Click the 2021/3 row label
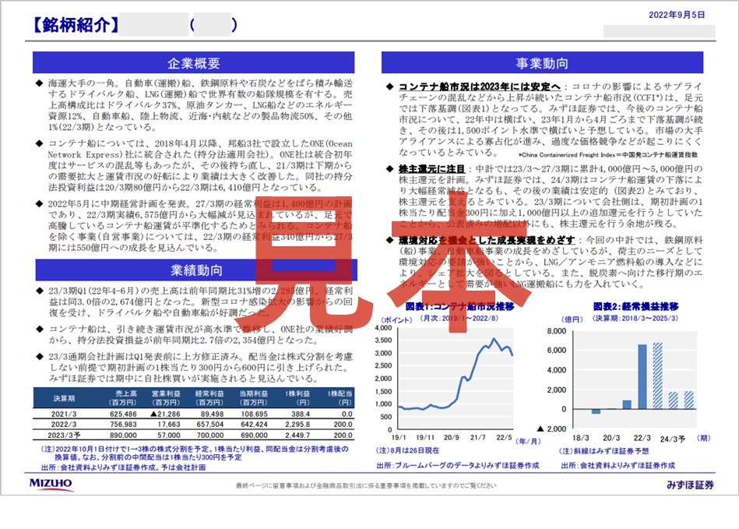 (x=64, y=414)
